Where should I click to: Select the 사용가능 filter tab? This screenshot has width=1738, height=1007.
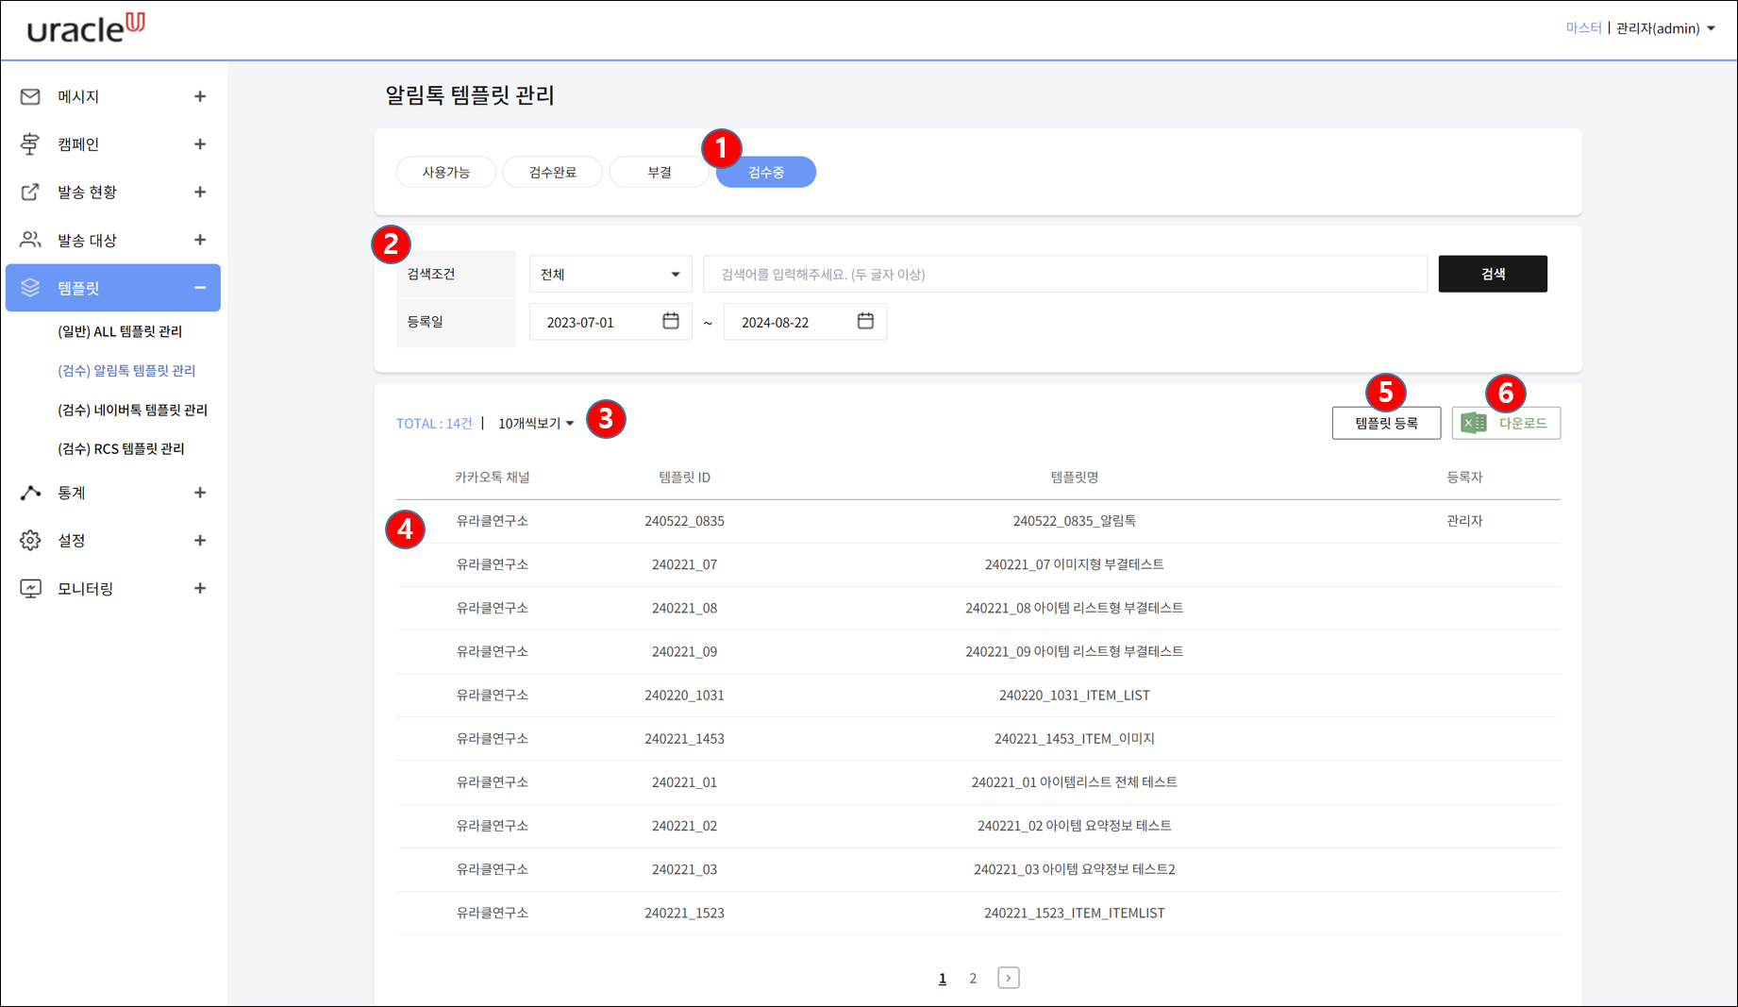[x=446, y=172]
